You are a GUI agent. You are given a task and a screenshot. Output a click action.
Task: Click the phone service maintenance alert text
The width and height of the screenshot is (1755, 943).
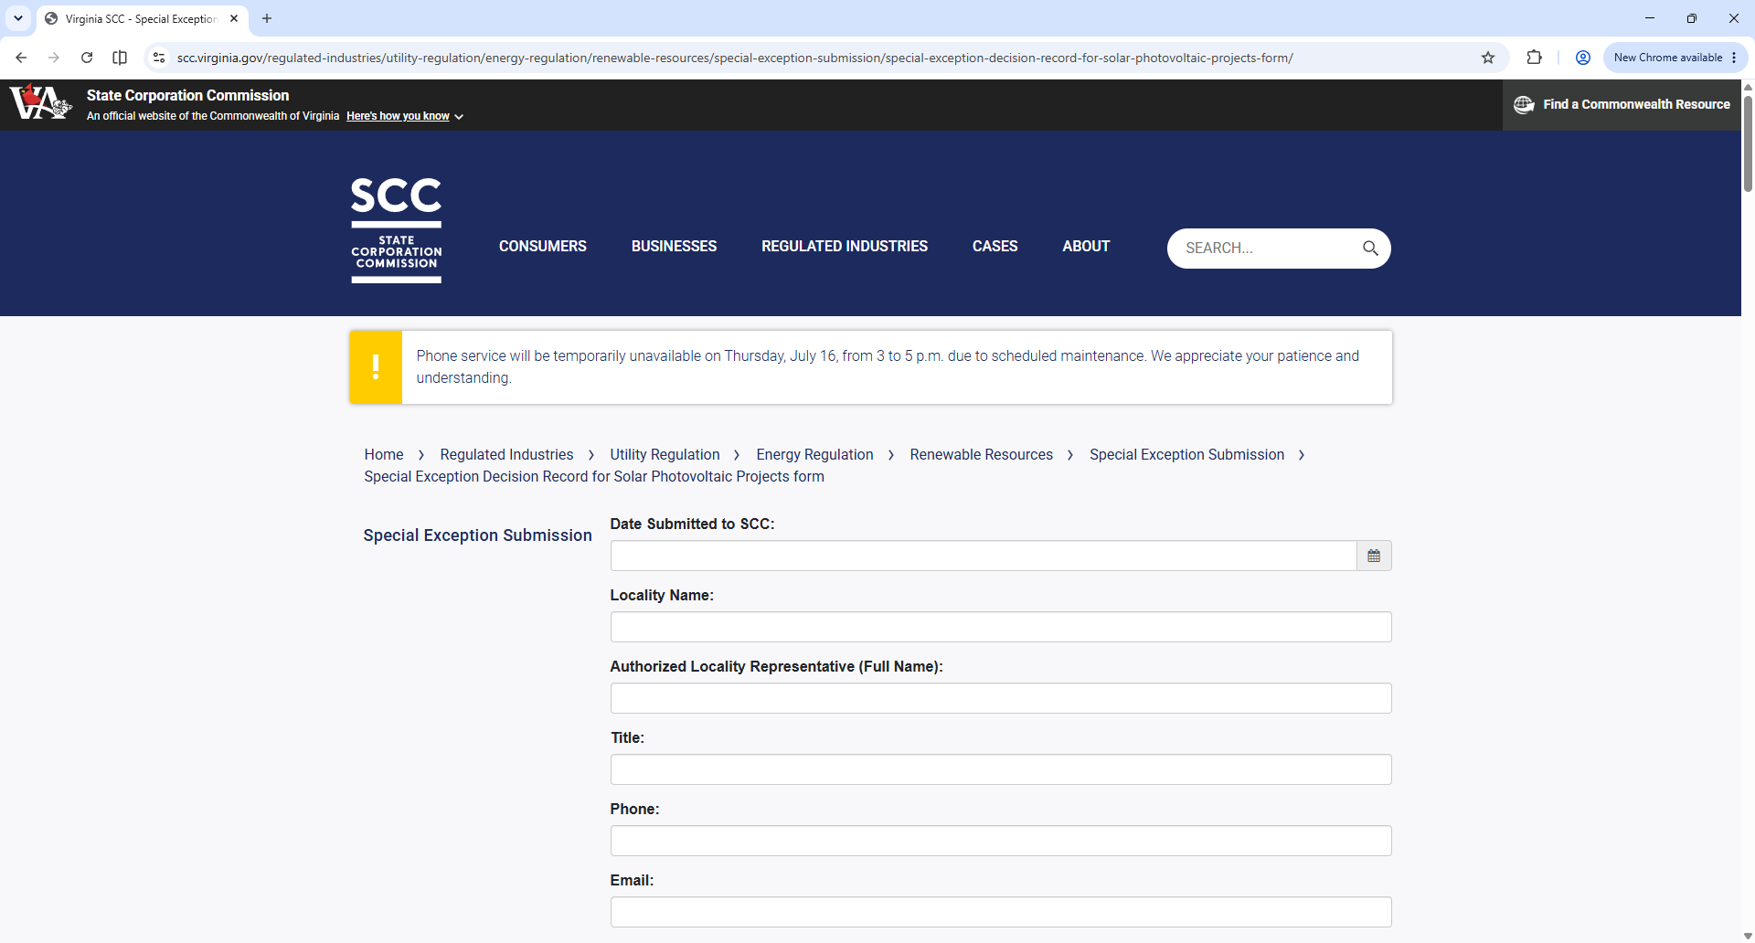click(x=888, y=366)
